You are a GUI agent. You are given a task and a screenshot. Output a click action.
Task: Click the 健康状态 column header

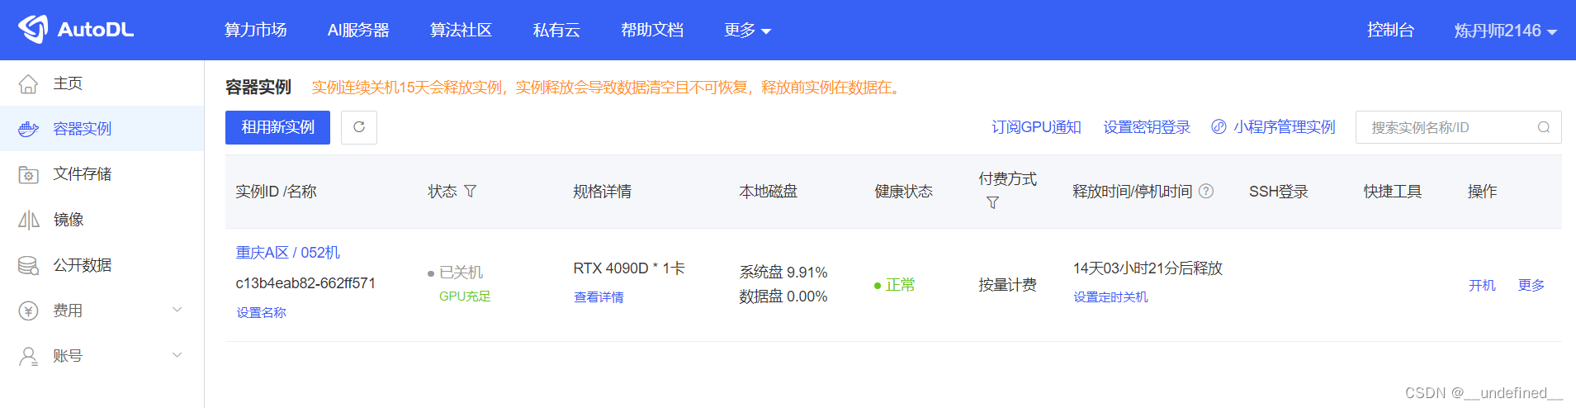(x=904, y=192)
